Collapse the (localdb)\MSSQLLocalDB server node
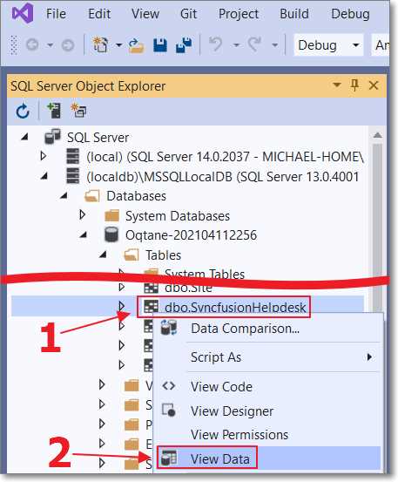Image resolution: width=398 pixels, height=482 pixels. 44,176
